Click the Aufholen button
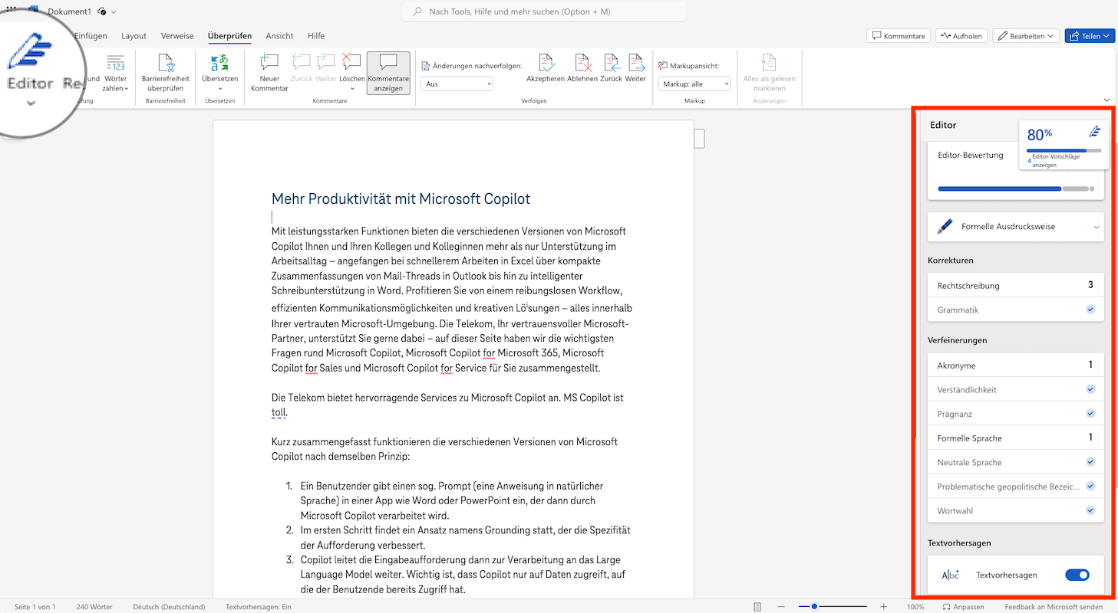This screenshot has height=613, width=1118. (x=961, y=36)
